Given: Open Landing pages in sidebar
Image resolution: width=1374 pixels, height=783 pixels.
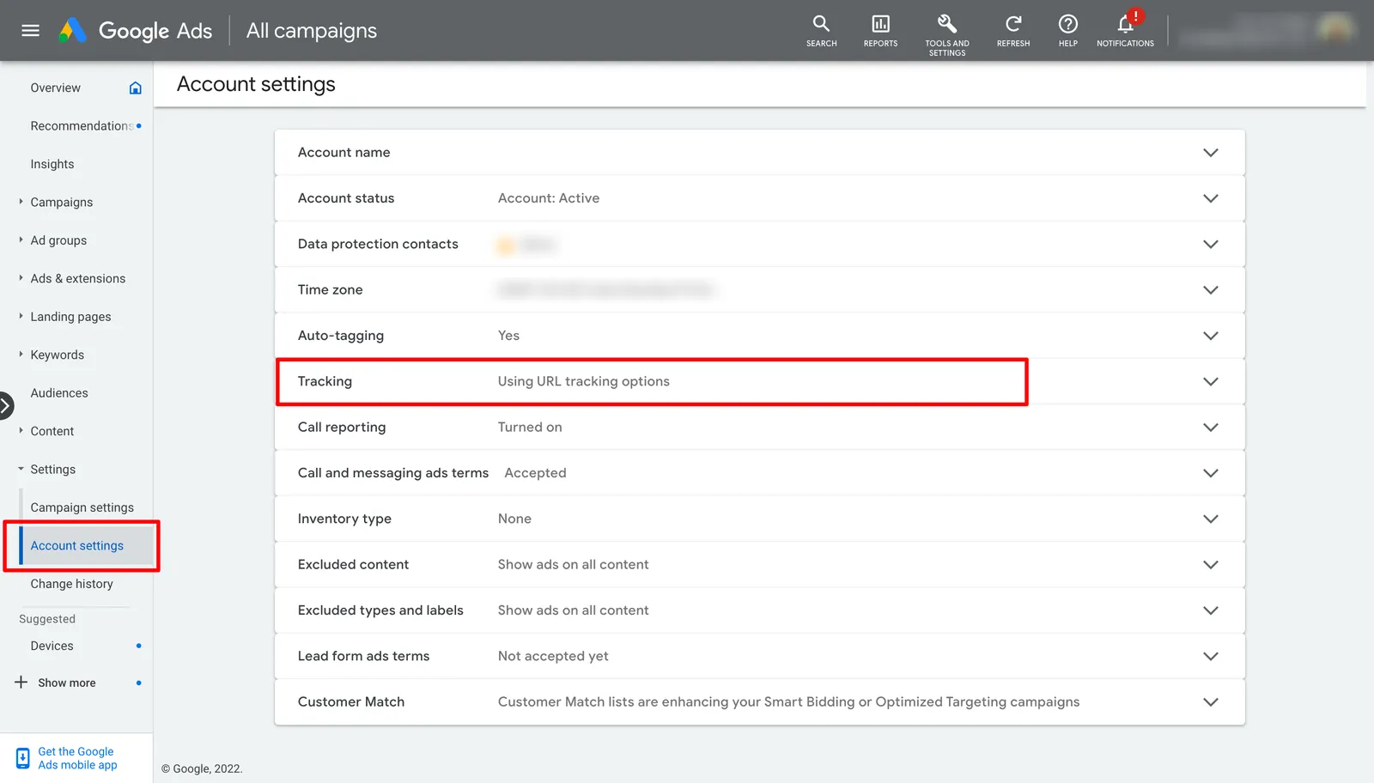Looking at the screenshot, I should click(71, 317).
